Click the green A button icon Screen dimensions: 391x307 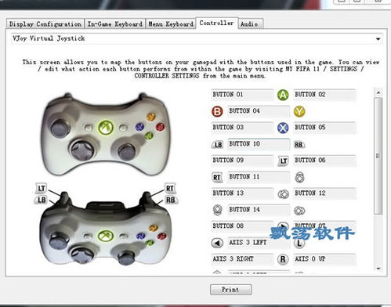(283, 95)
